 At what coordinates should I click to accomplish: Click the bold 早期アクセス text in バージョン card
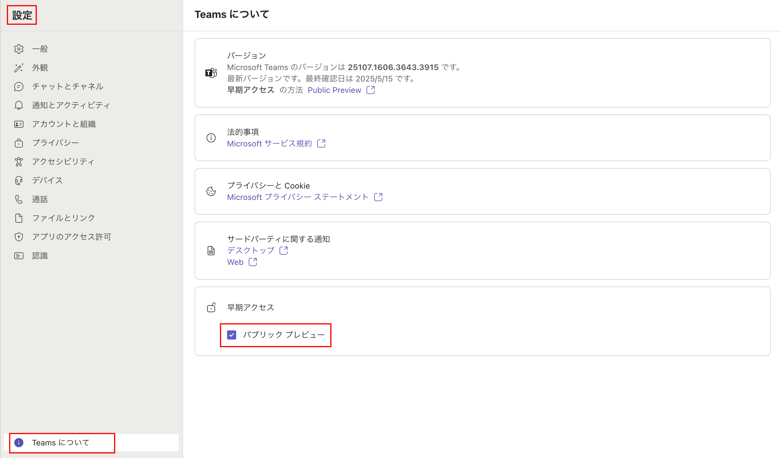tap(251, 90)
